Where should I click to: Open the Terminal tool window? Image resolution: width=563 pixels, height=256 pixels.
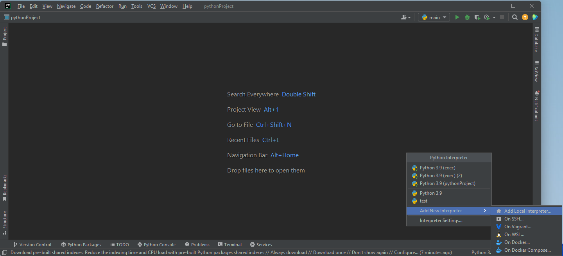230,245
